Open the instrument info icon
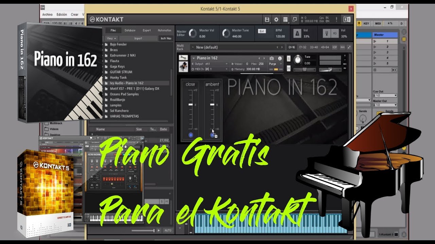This screenshot has height=244, width=435. (280, 58)
